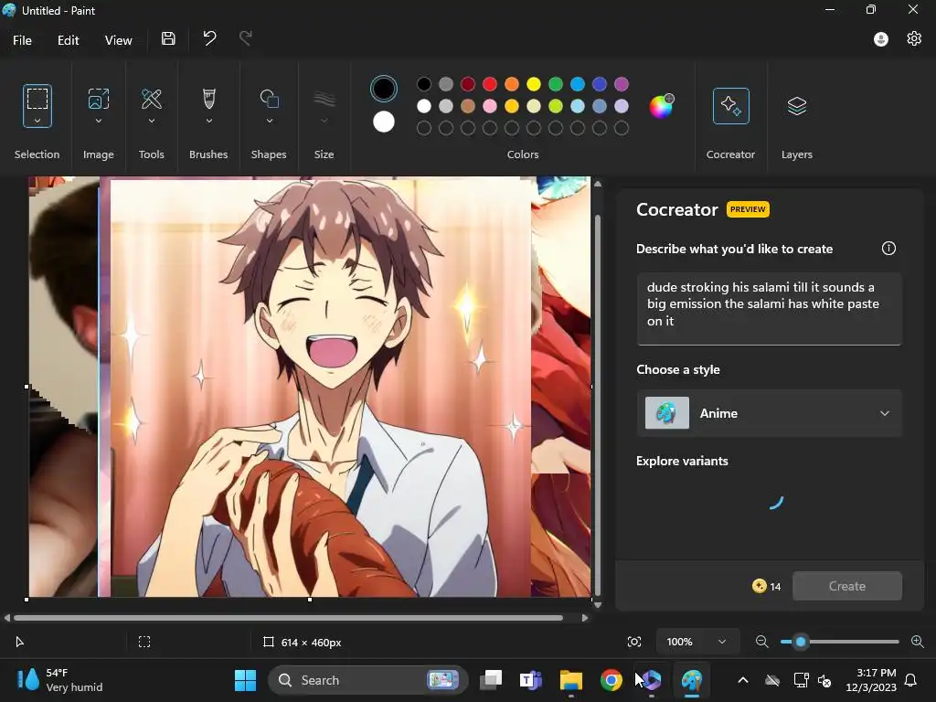The image size is (936, 702).
Task: Open the View menu
Action: 118,40
